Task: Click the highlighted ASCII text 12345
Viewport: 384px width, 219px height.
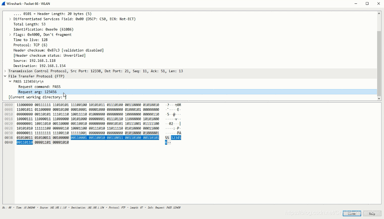Action: 176,138
